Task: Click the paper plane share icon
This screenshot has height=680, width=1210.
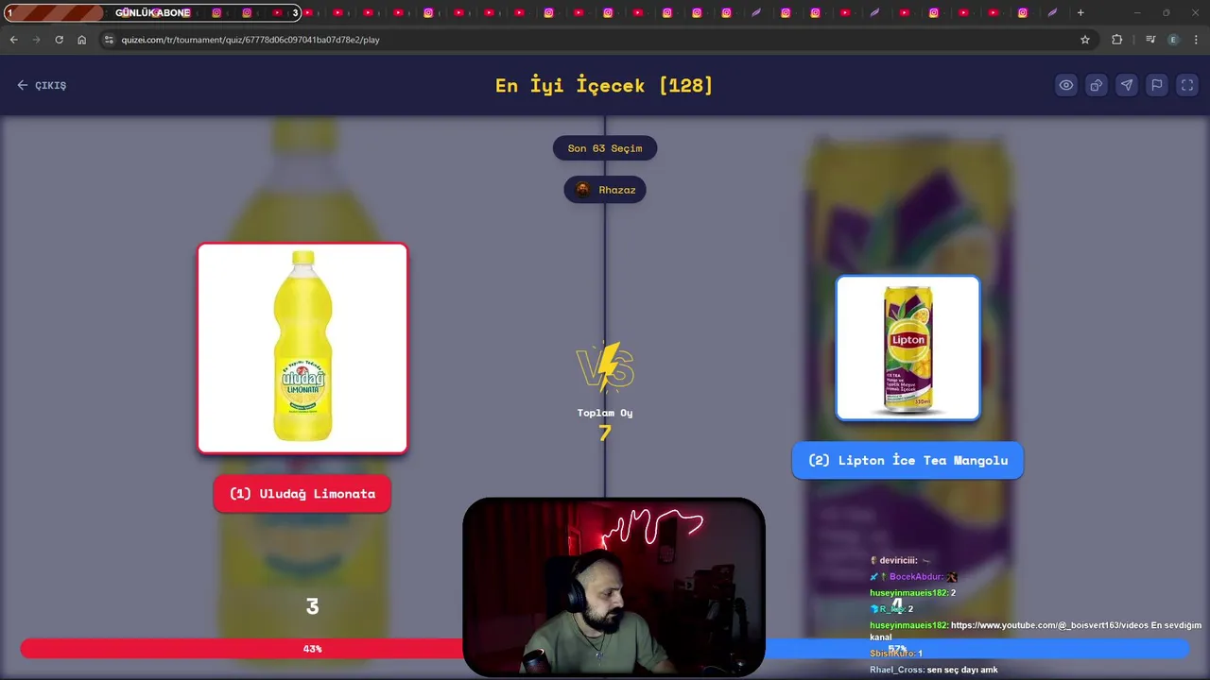Action: (1126, 85)
